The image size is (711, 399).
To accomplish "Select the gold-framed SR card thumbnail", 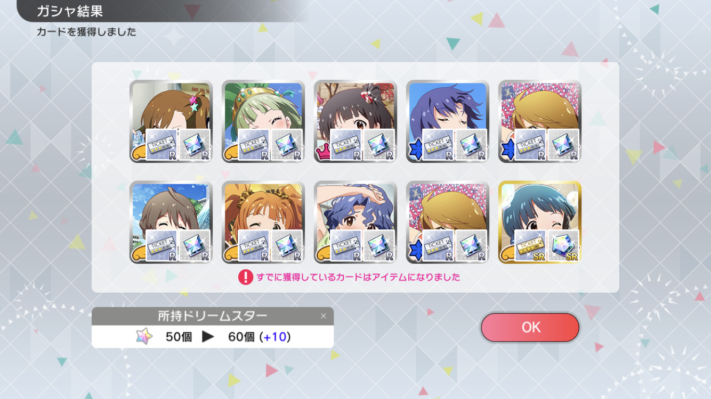I will [x=540, y=222].
